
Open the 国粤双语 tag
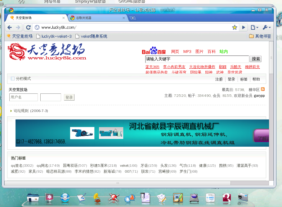75,166
